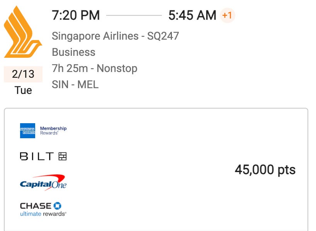This screenshot has height=231, width=316.
Task: Click the Bilt rewards logo
Action: coord(42,156)
